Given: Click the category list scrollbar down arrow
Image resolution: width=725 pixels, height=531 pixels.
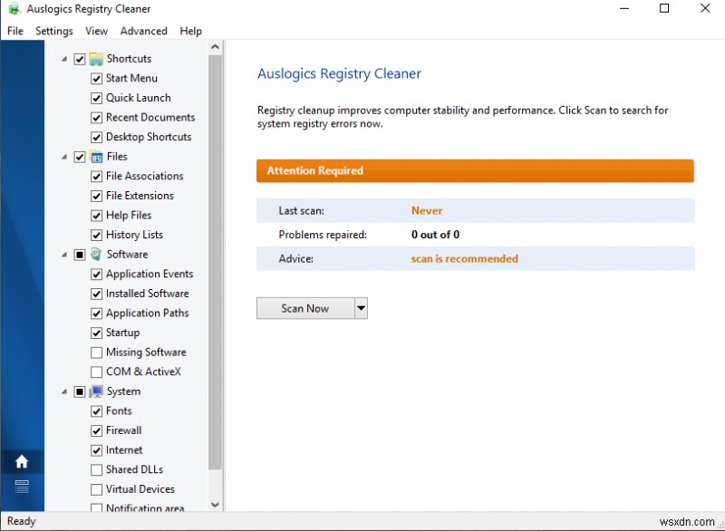Looking at the screenshot, I should pos(216,505).
